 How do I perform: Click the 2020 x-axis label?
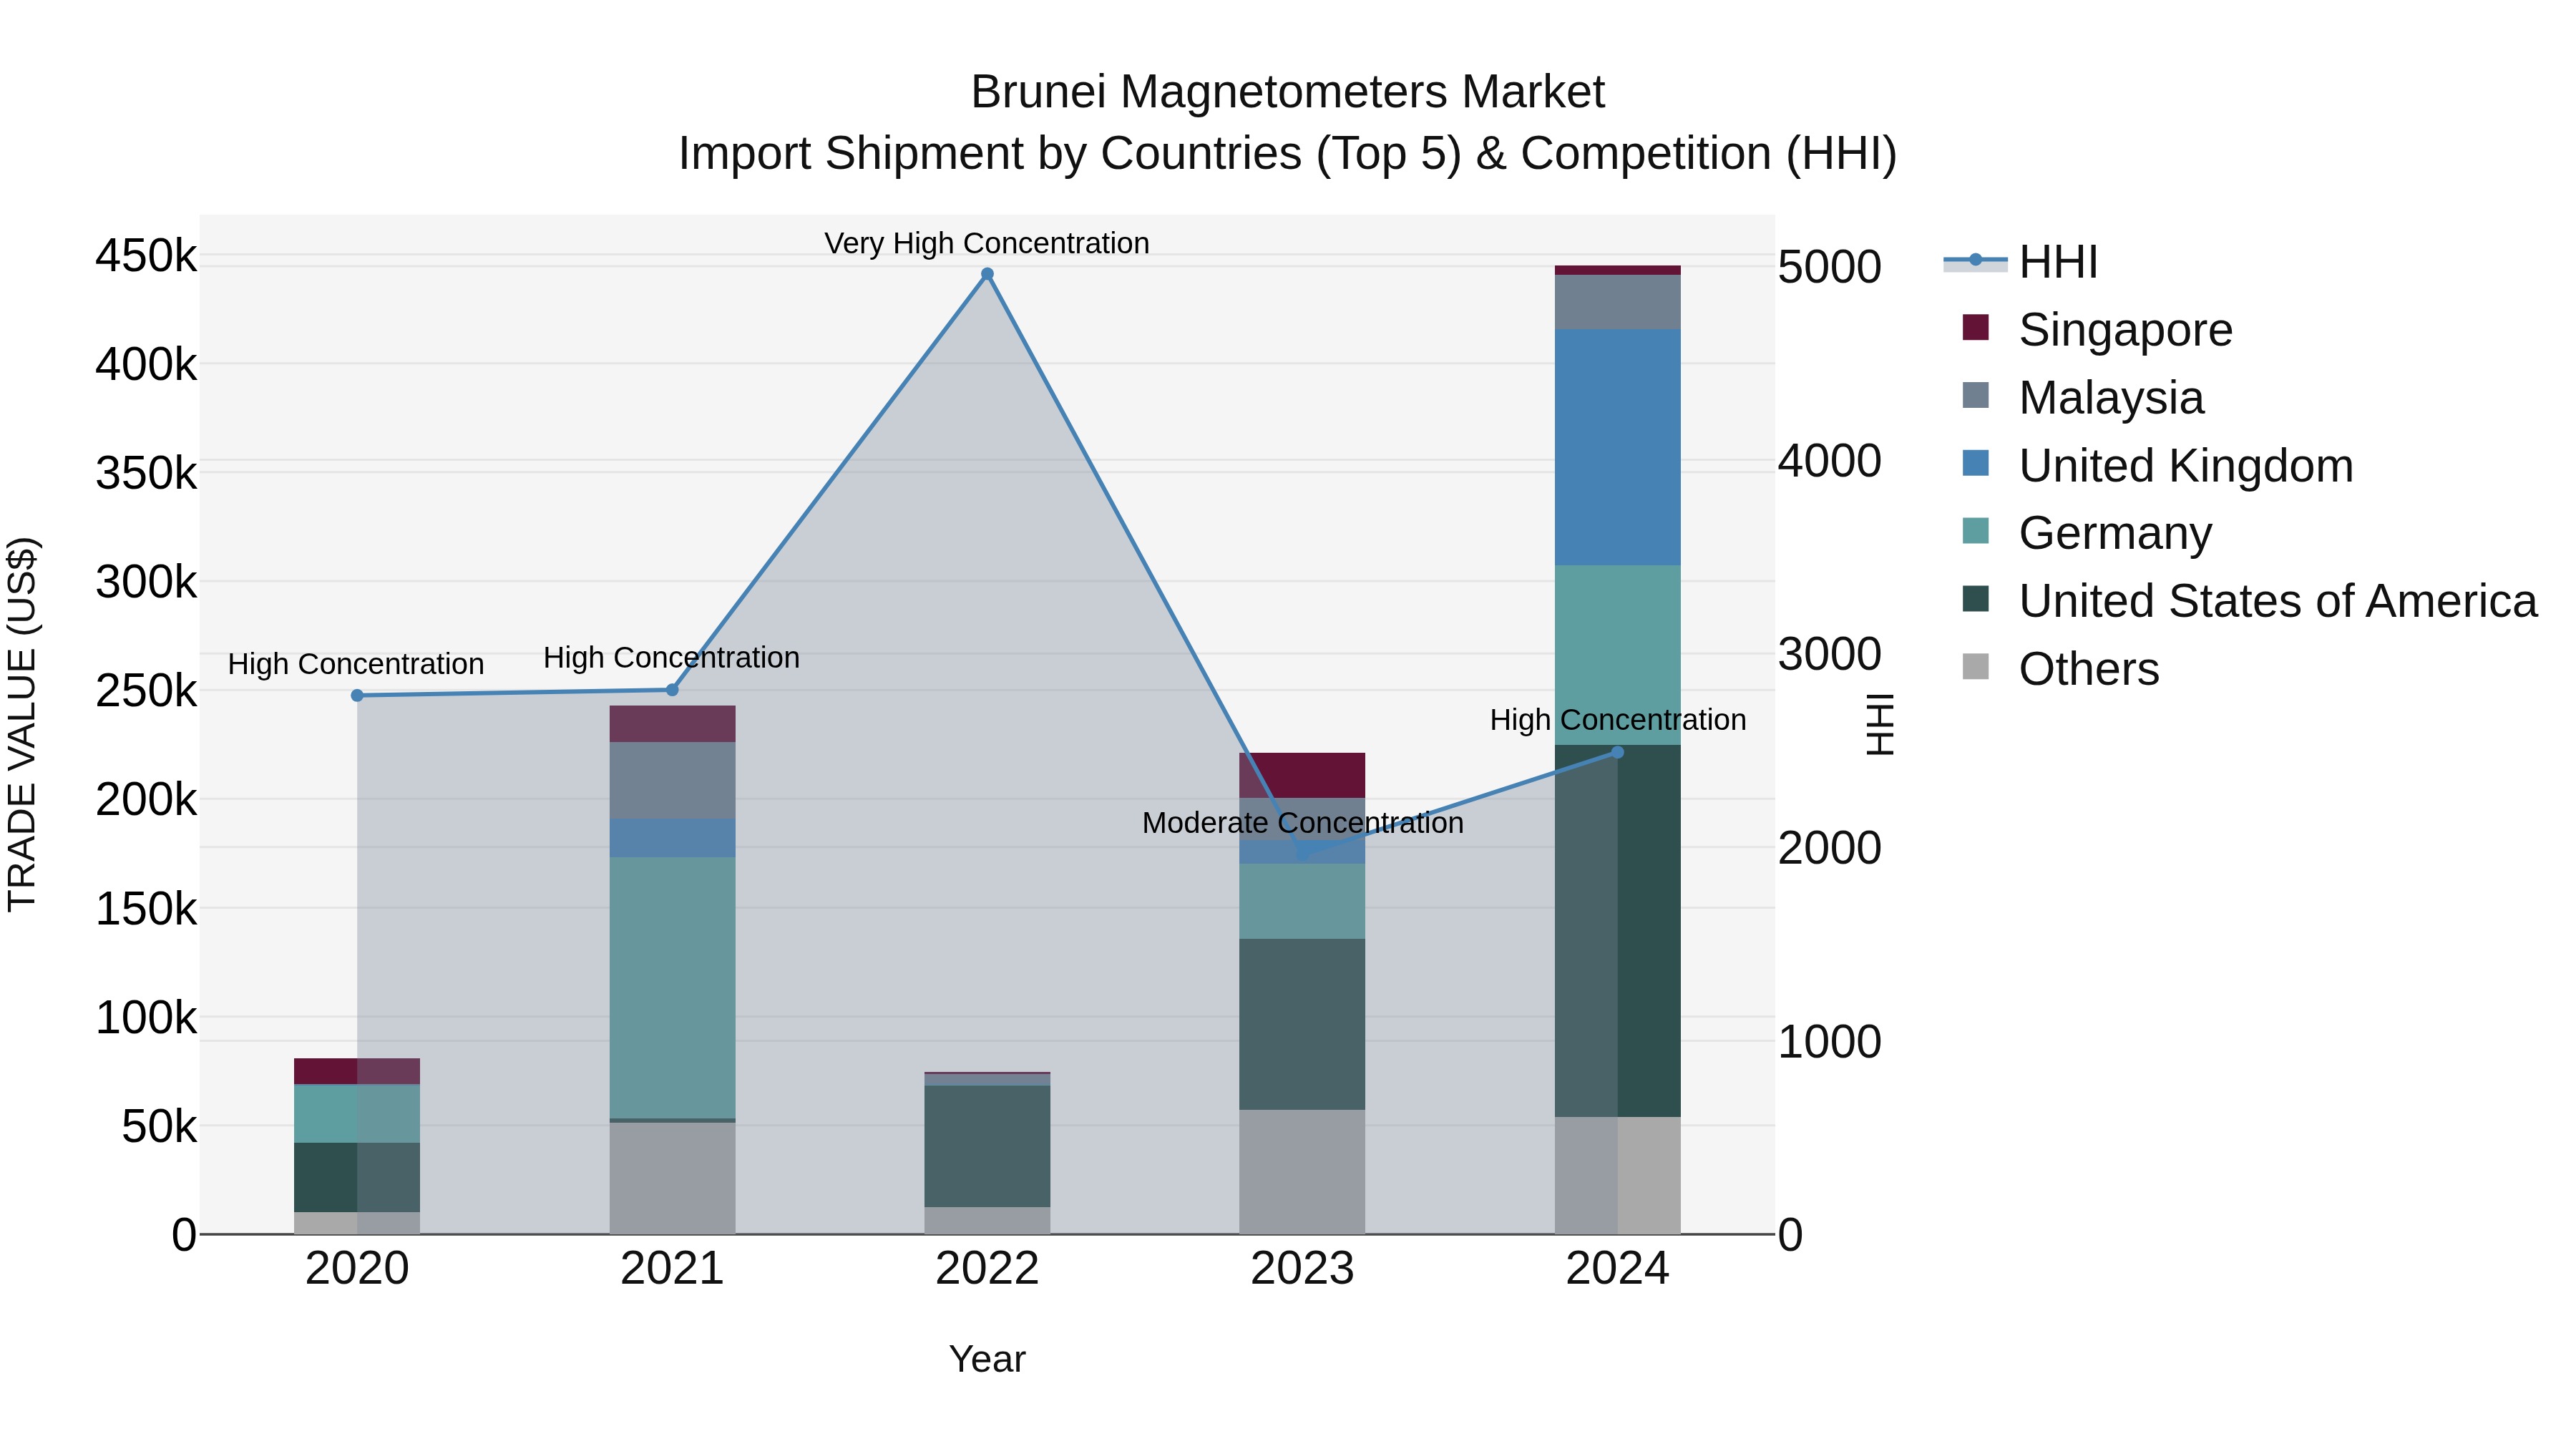[357, 1268]
